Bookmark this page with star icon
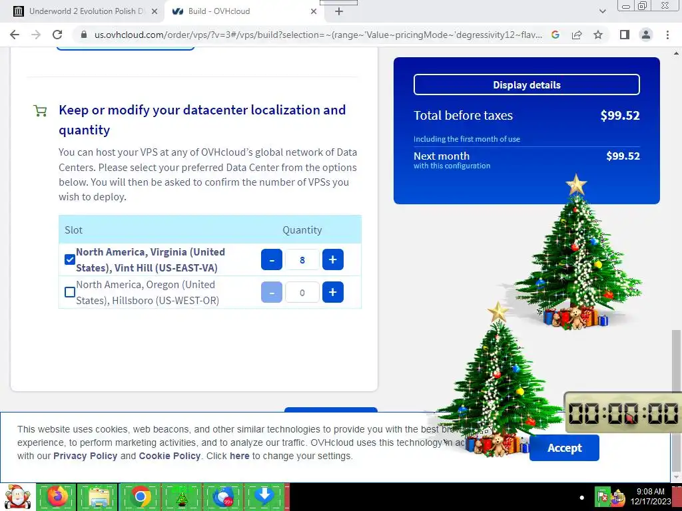Screen dimensions: 682x511 [598, 35]
